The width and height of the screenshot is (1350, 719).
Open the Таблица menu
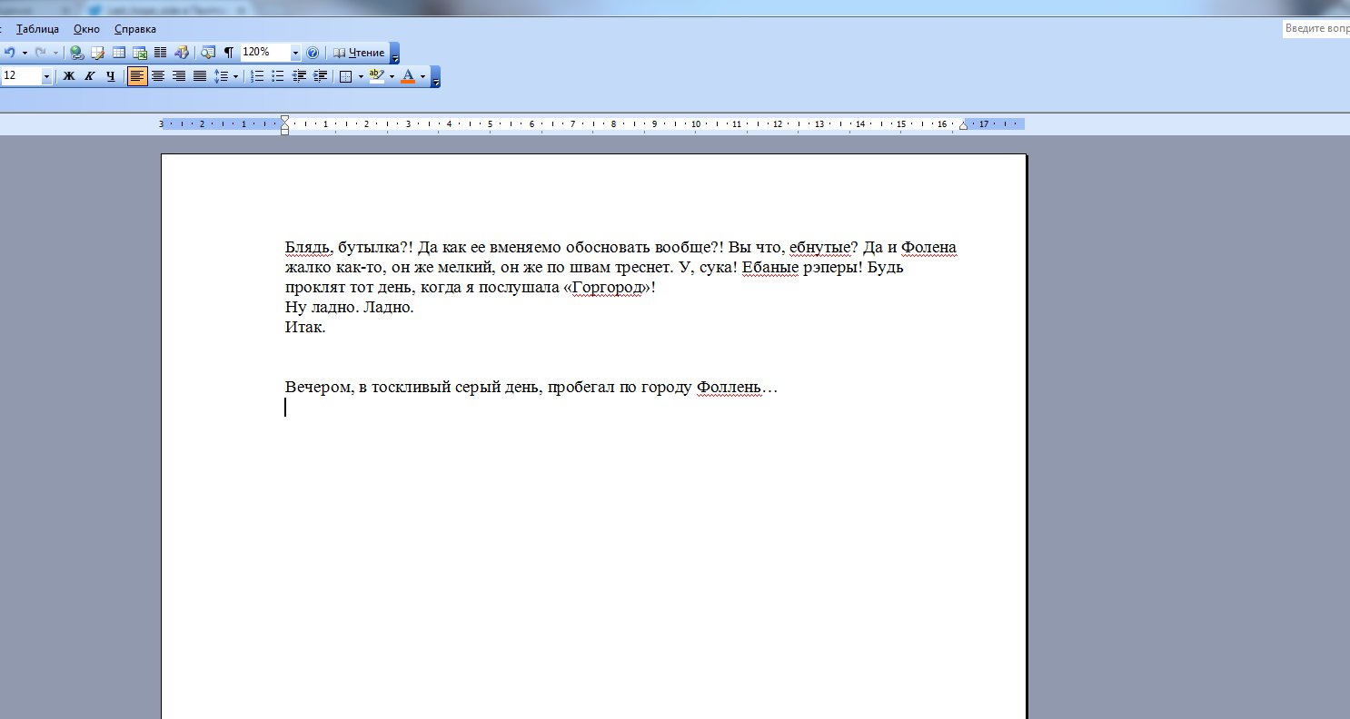coord(37,29)
